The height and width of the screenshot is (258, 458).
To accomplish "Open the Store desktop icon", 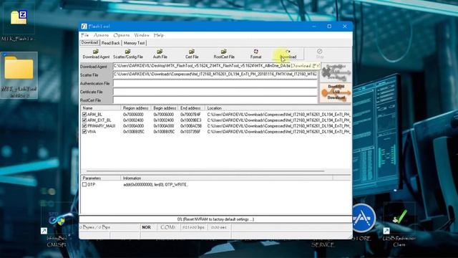I will [362, 222].
